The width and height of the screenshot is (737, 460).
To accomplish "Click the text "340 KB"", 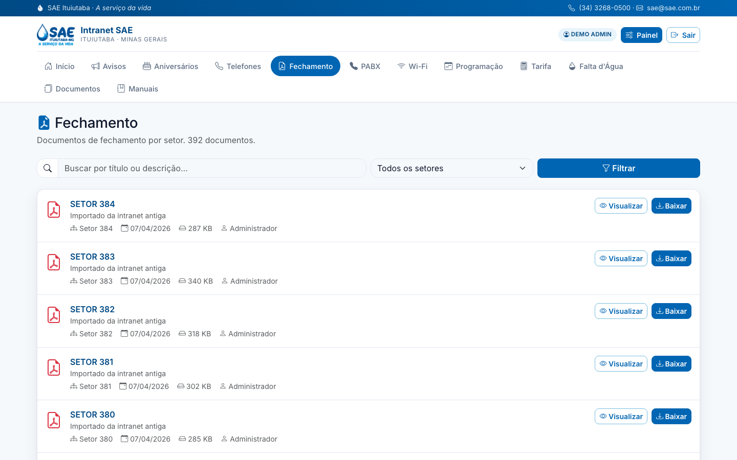I will (200, 281).
